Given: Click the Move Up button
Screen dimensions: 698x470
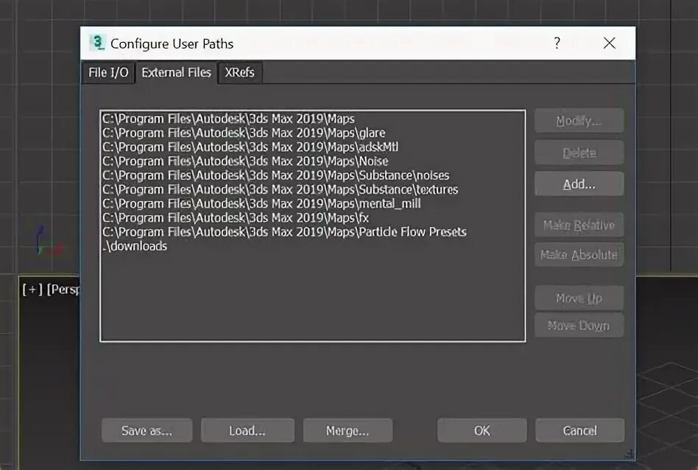Looking at the screenshot, I should pos(579,298).
